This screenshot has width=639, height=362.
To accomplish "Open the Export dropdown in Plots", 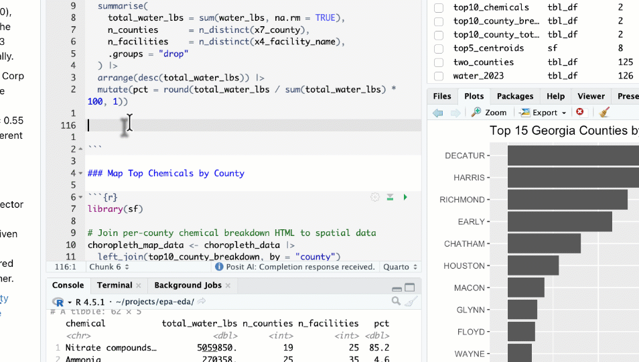I will (x=543, y=113).
